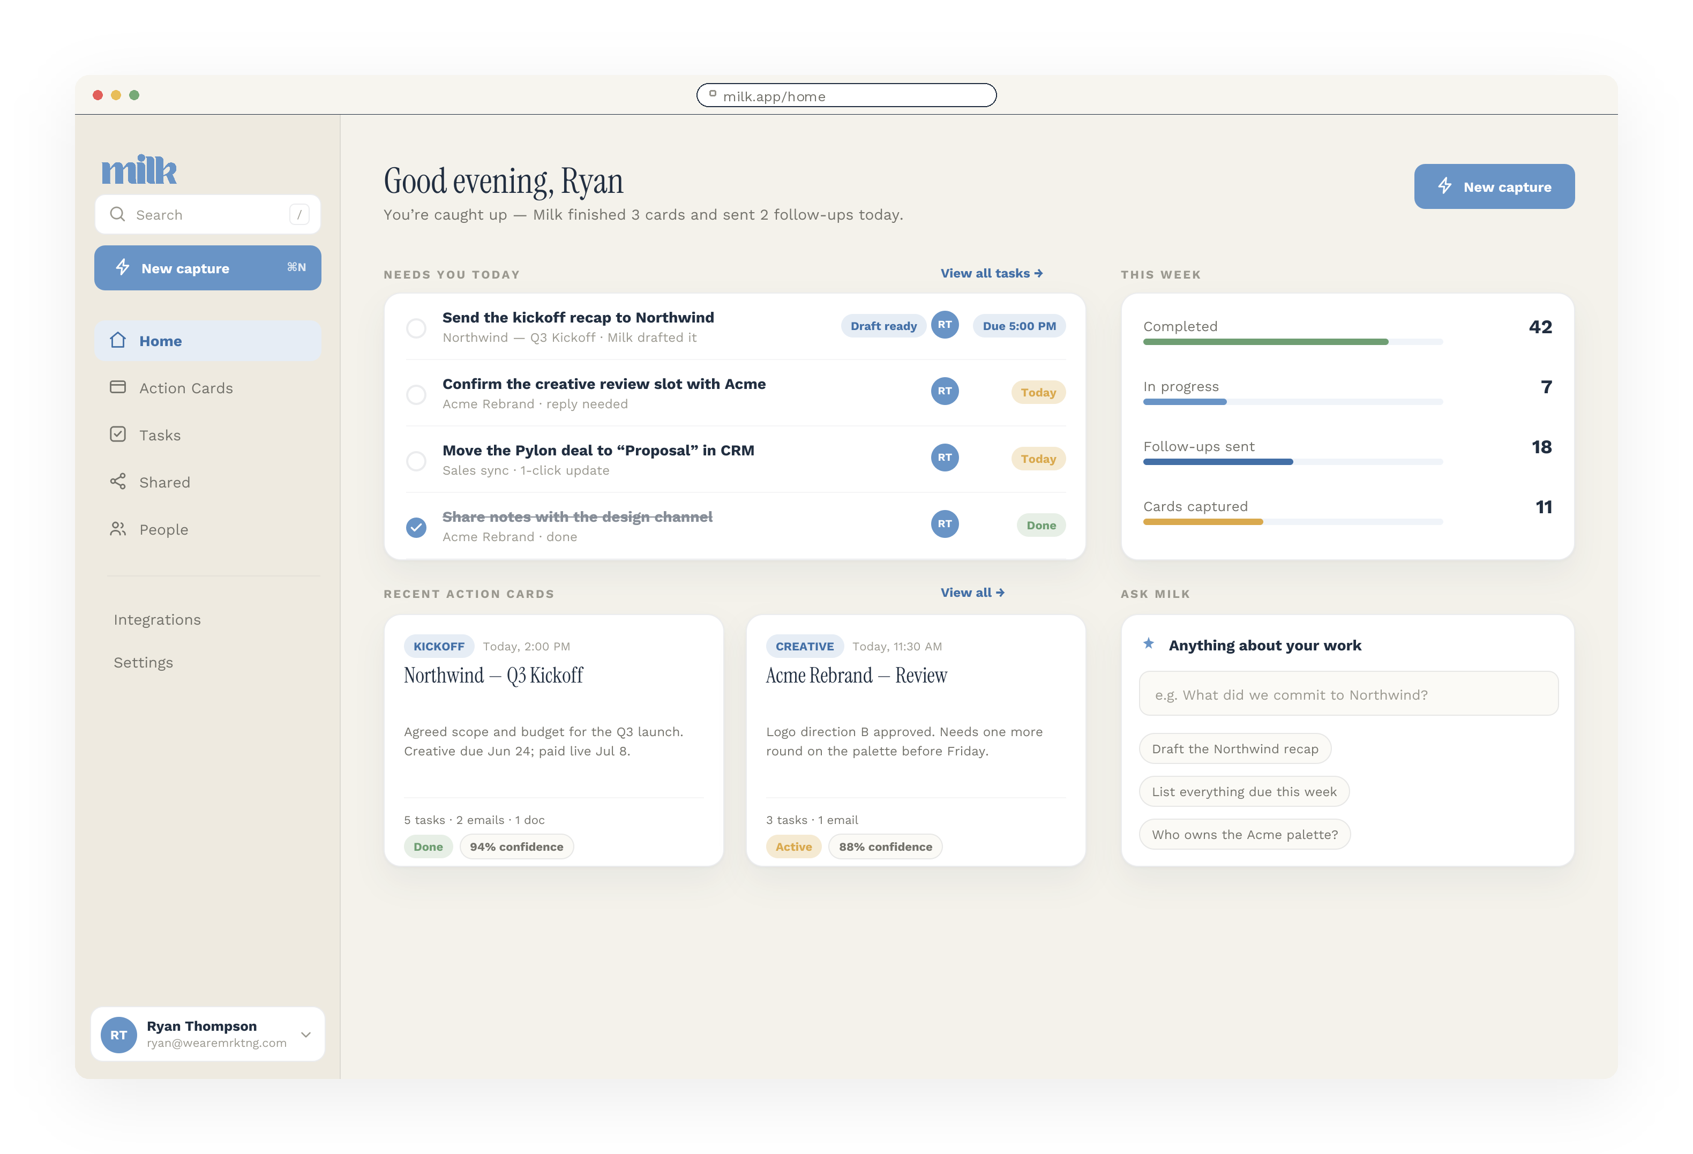Click the slash shortcut hint in search

(299, 214)
